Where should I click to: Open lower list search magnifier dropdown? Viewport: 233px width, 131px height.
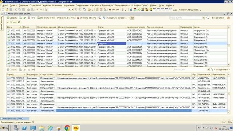click(x=213, y=70)
